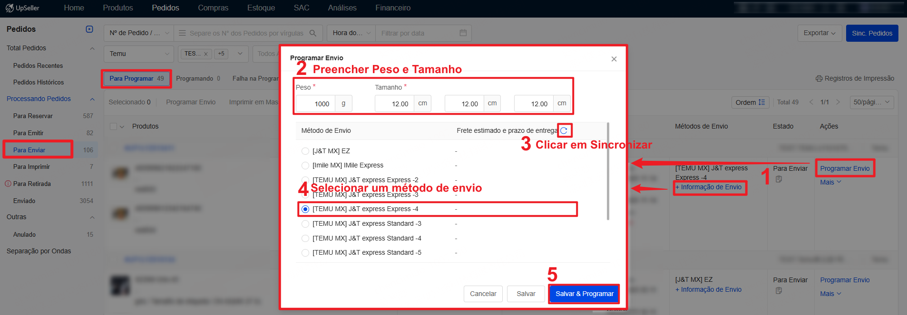Open Para Imprimir in the sidebar
Viewport: 907px width, 315px height.
(x=31, y=167)
